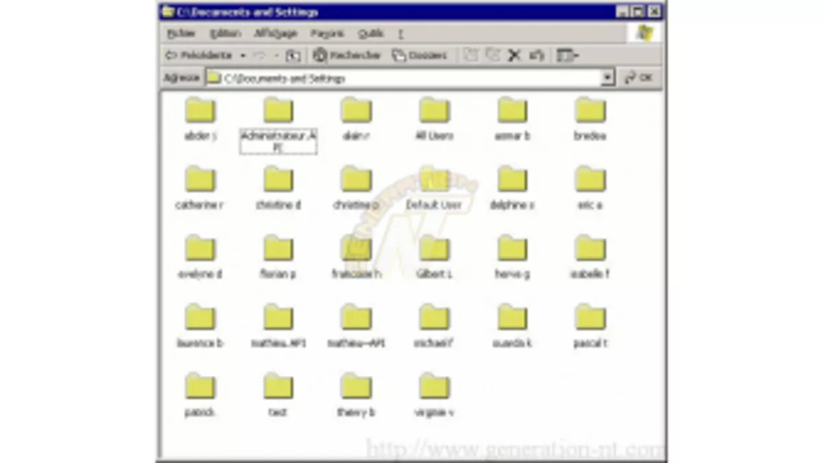Toggle the Dossiers folder pane
This screenshot has width=823, height=463.
click(419, 56)
